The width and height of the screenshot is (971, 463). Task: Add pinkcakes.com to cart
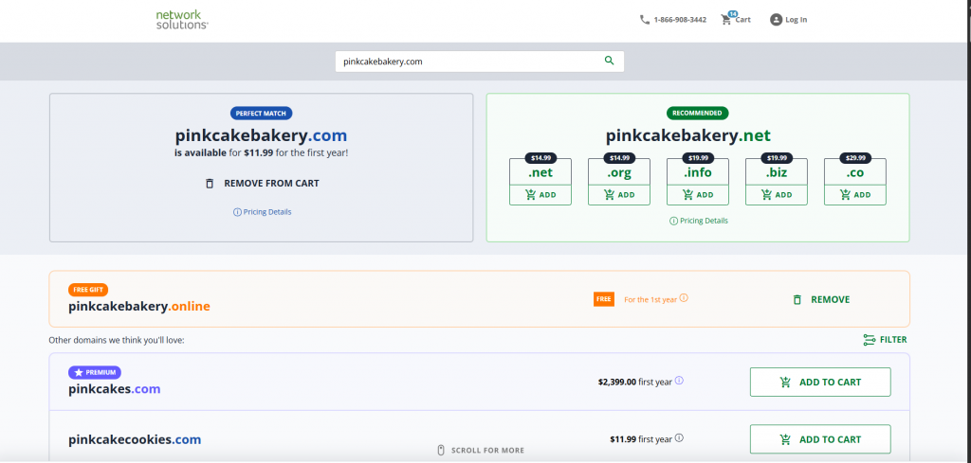[x=820, y=382]
